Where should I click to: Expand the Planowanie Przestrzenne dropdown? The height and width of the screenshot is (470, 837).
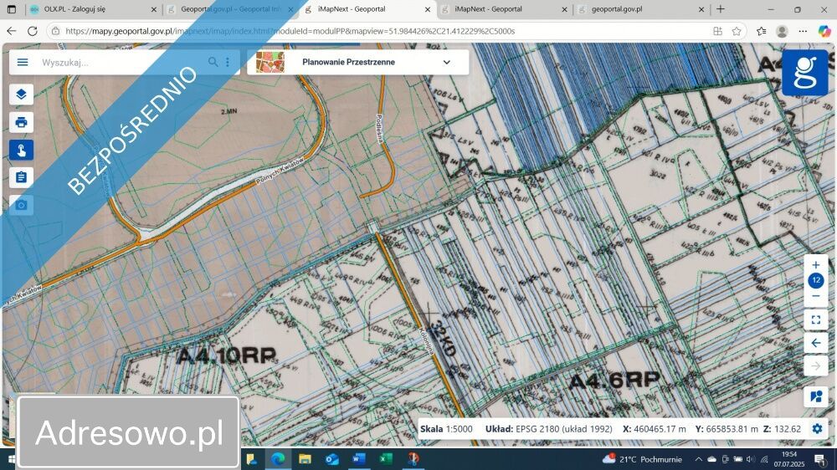[x=446, y=63]
